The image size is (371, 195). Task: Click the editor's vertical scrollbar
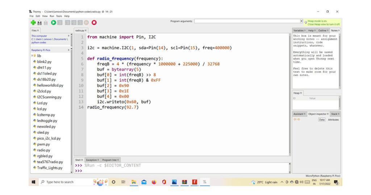pyautogui.click(x=290, y=94)
